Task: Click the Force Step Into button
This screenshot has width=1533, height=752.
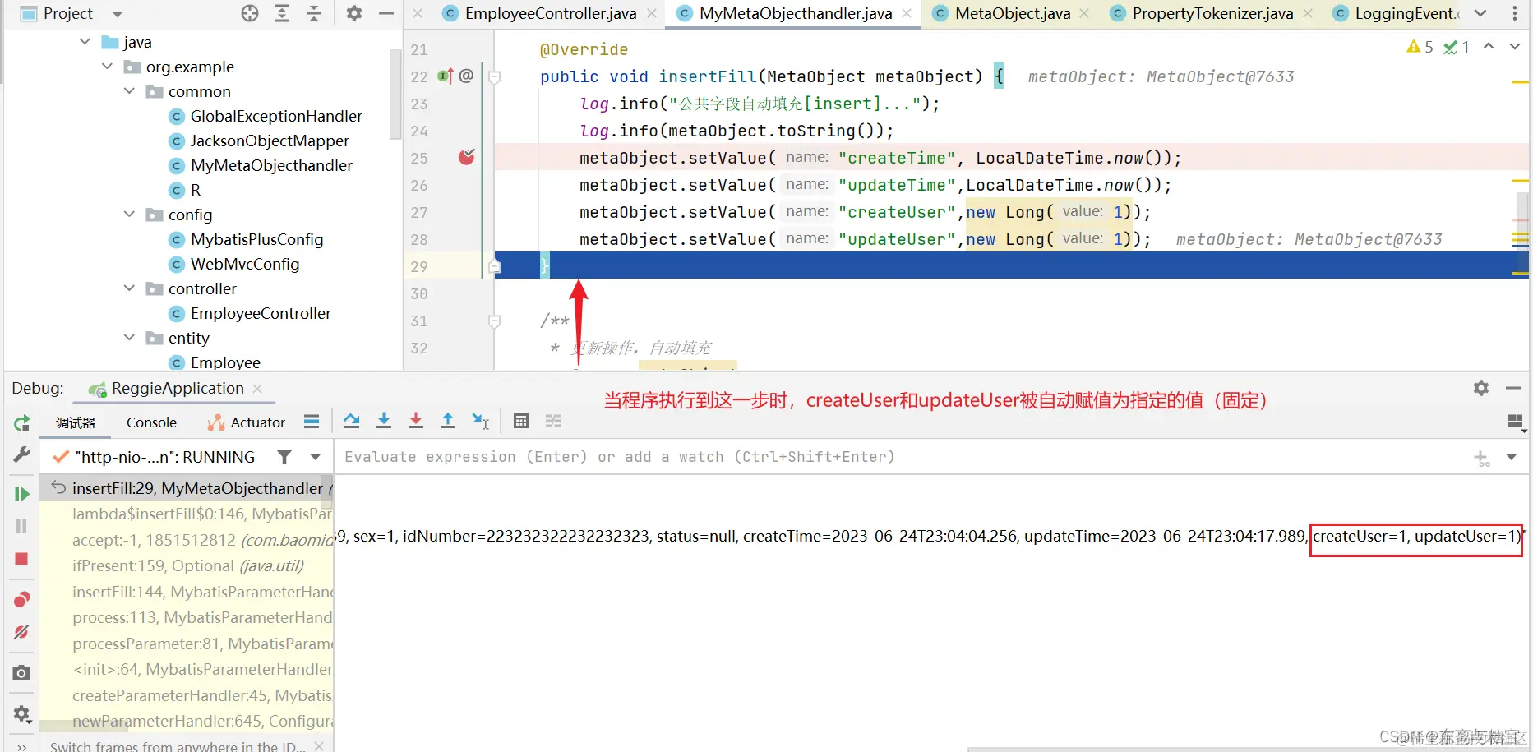Action: (x=416, y=421)
